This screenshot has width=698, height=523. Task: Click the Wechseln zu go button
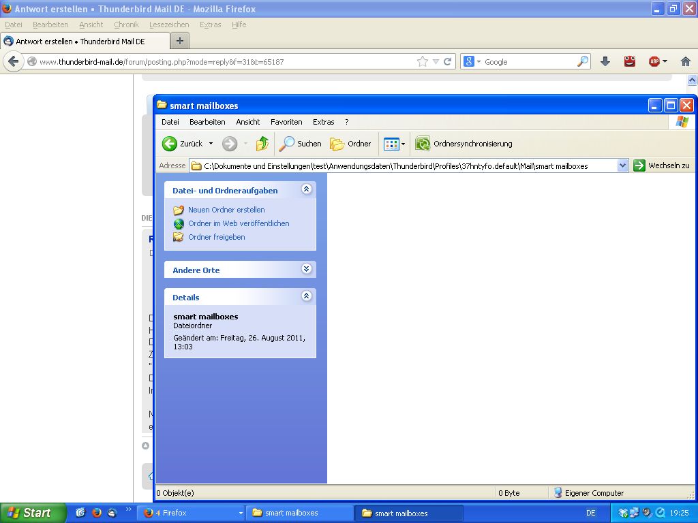pos(661,165)
